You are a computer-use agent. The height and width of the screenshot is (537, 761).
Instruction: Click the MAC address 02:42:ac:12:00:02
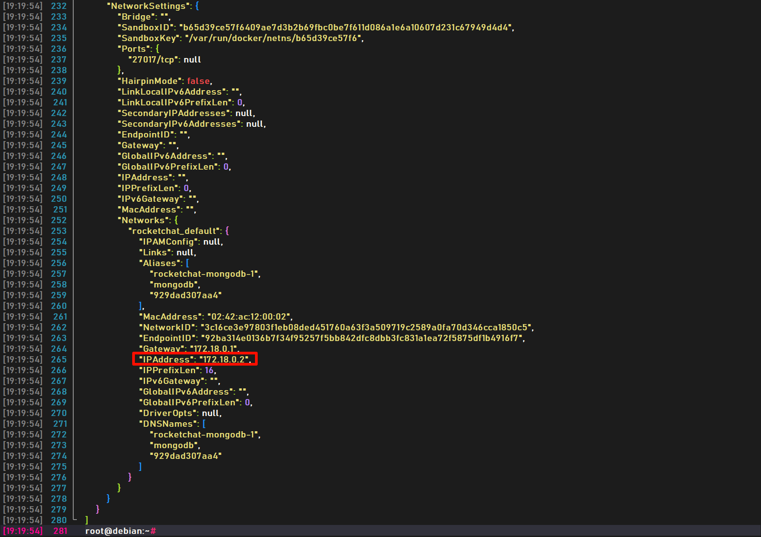point(249,317)
